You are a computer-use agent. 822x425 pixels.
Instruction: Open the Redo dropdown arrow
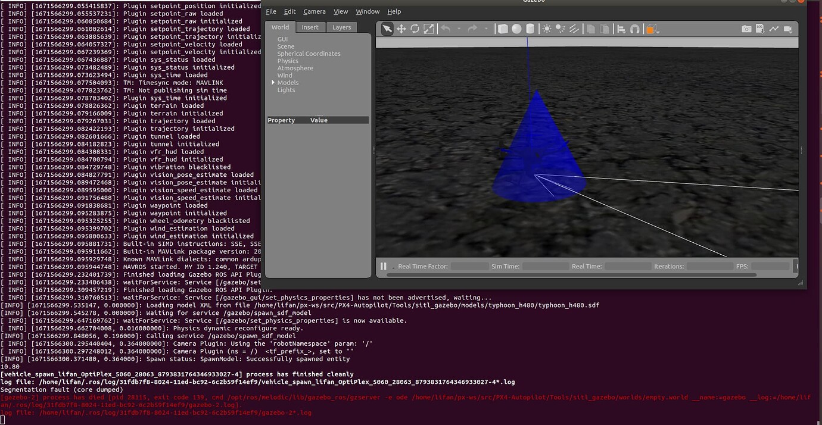(x=486, y=29)
